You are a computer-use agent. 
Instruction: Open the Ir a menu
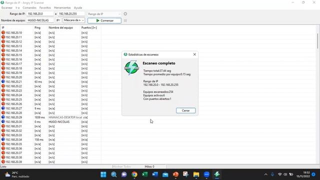(17, 7)
